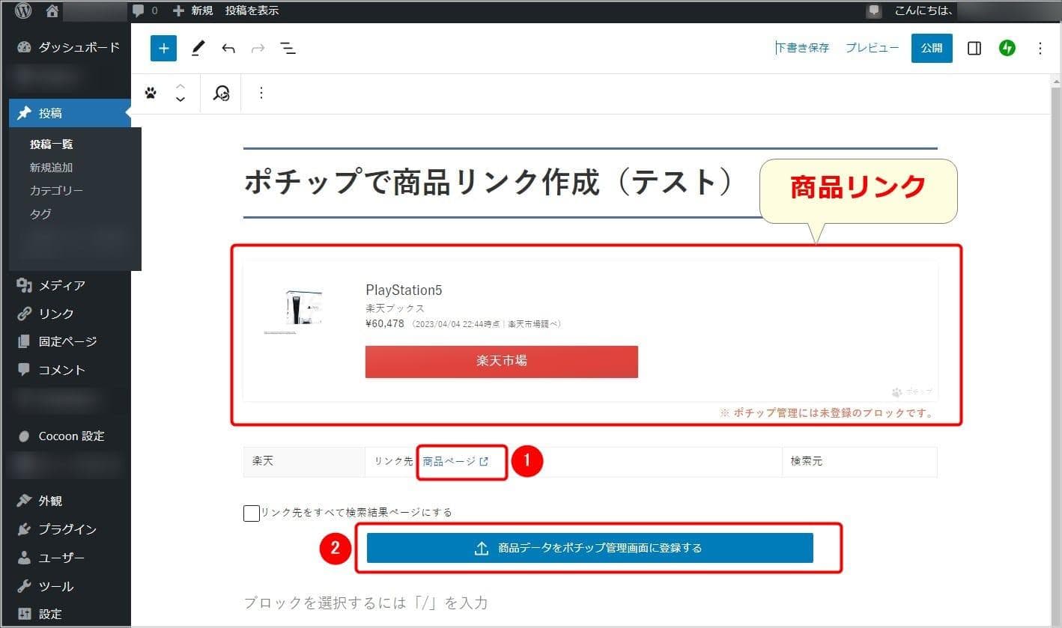Click 下書き保存 to save draft

coord(803,48)
